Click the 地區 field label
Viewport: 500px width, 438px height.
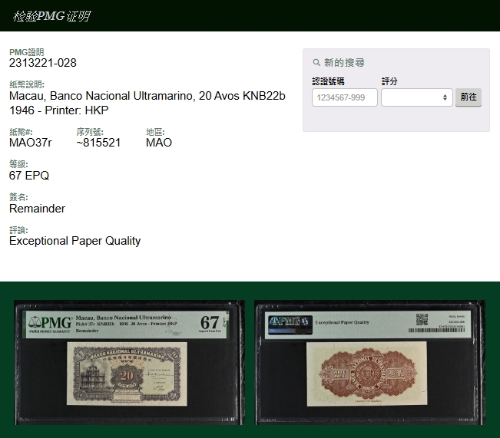point(155,132)
